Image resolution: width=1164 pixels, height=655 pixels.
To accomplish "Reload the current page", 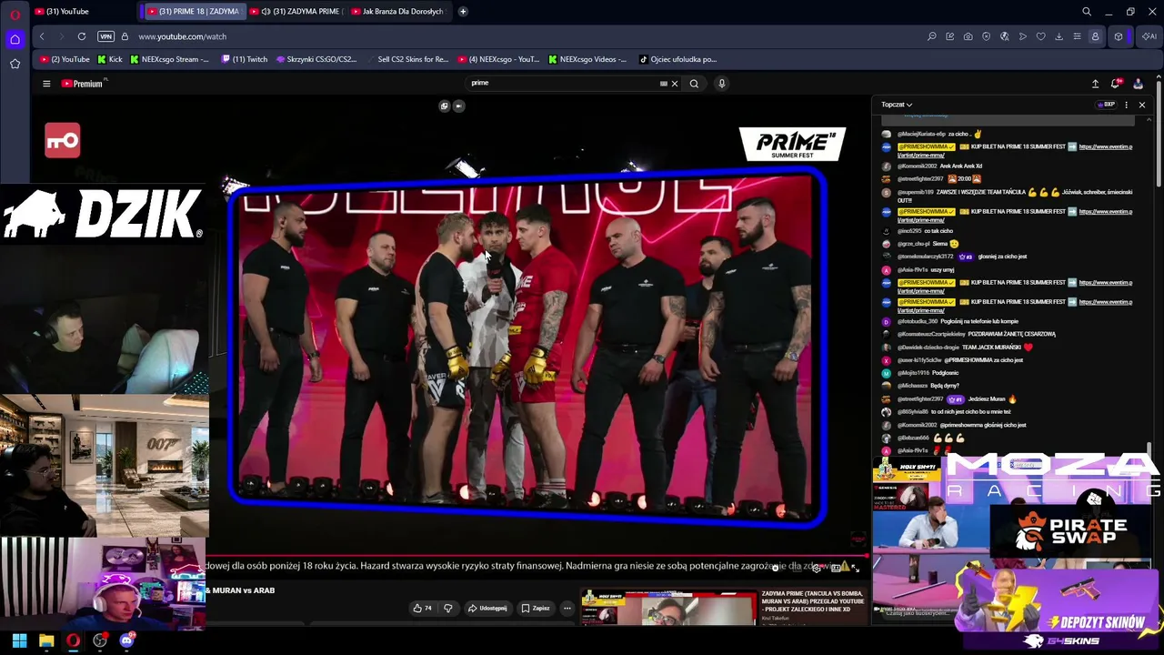I will pyautogui.click(x=82, y=36).
